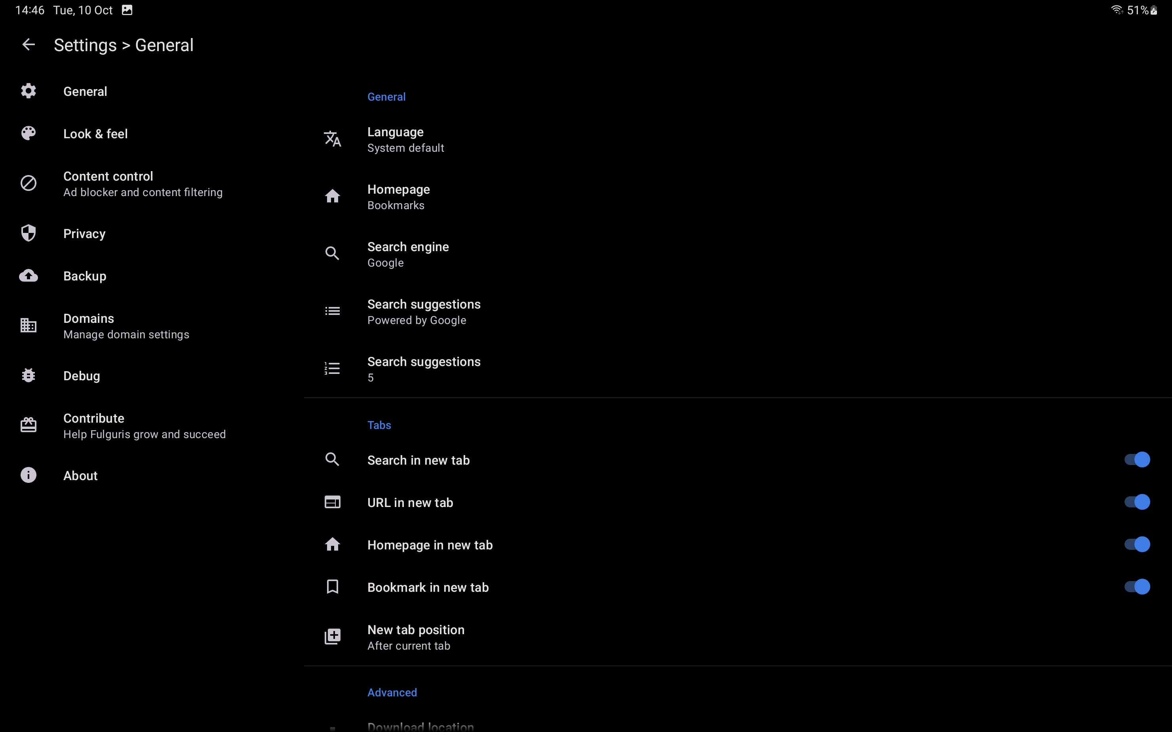Click the Privacy shield icon
The image size is (1172, 732).
pos(29,233)
